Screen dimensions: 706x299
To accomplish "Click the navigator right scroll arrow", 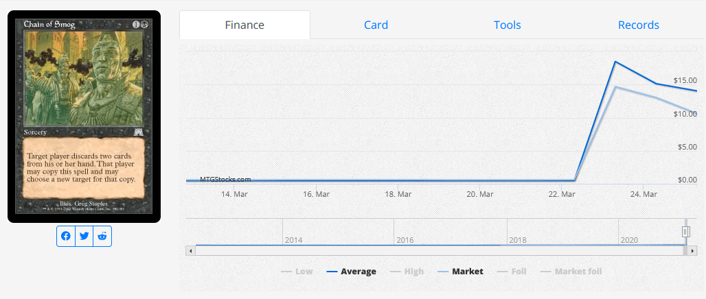I will pos(692,251).
